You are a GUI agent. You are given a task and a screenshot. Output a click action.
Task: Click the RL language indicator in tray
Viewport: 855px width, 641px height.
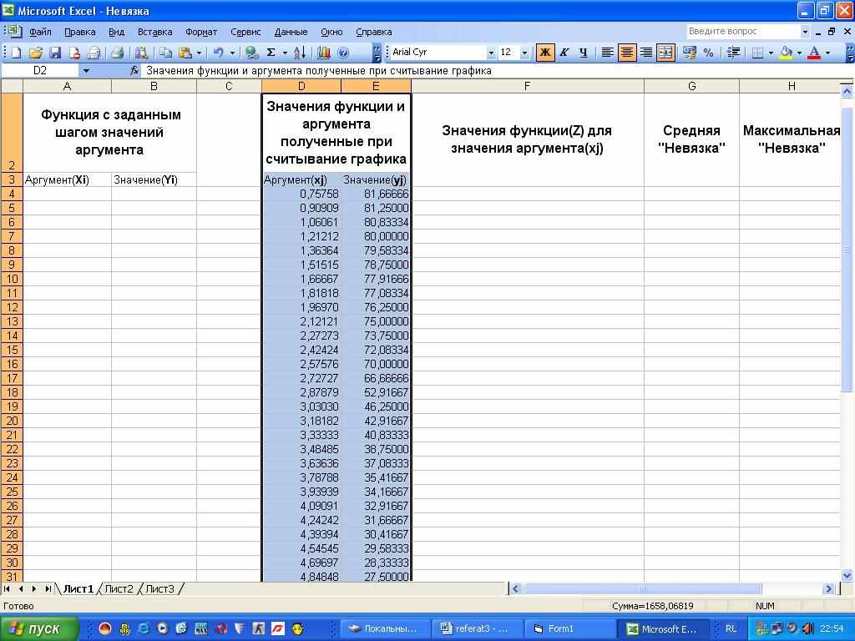[731, 628]
